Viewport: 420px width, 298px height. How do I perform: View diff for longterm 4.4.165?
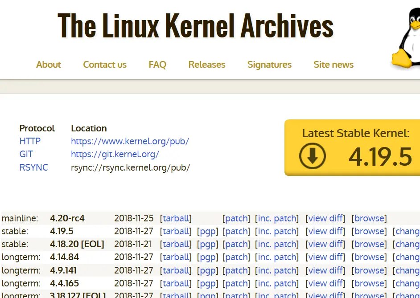click(x=325, y=283)
